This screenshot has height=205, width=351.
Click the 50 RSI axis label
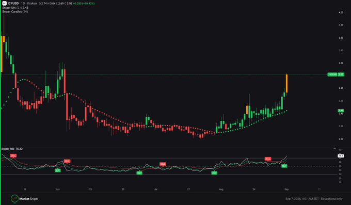tap(340, 166)
